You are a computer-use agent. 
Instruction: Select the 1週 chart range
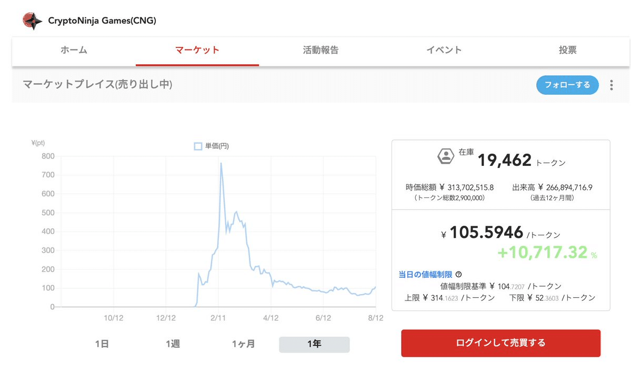173,344
